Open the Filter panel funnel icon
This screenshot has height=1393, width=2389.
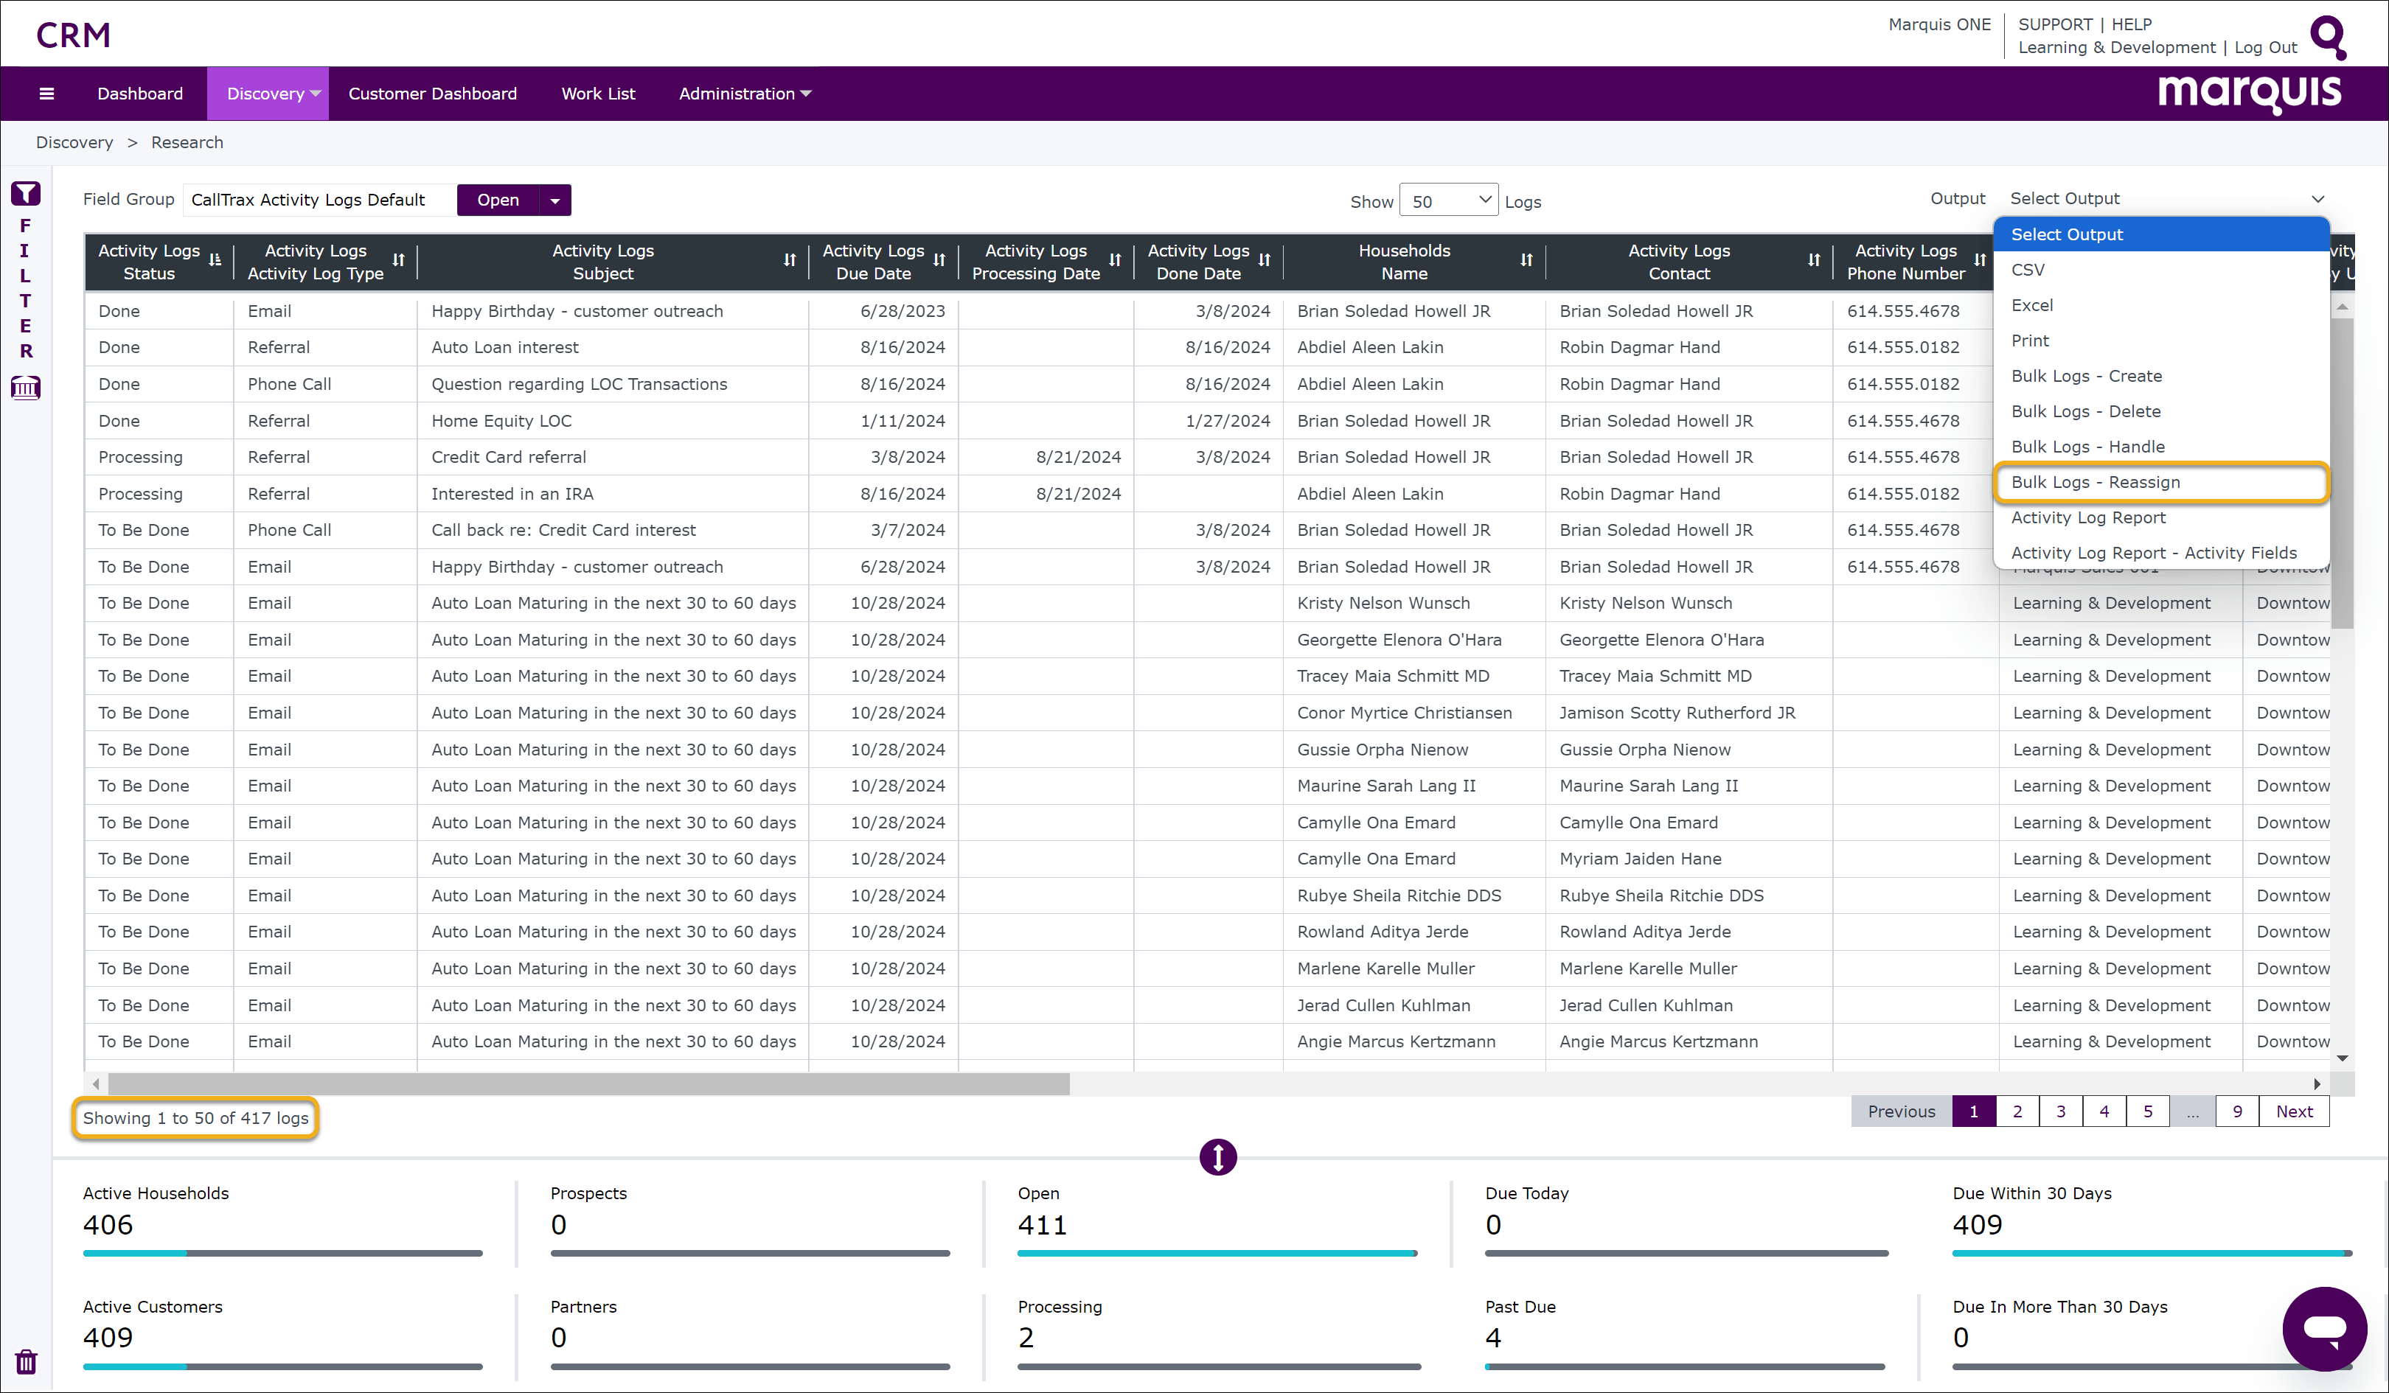click(26, 193)
